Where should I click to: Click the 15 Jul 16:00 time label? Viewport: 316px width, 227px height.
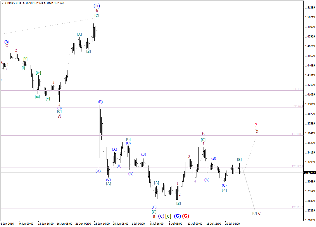pyautogui.click(x=214, y=223)
